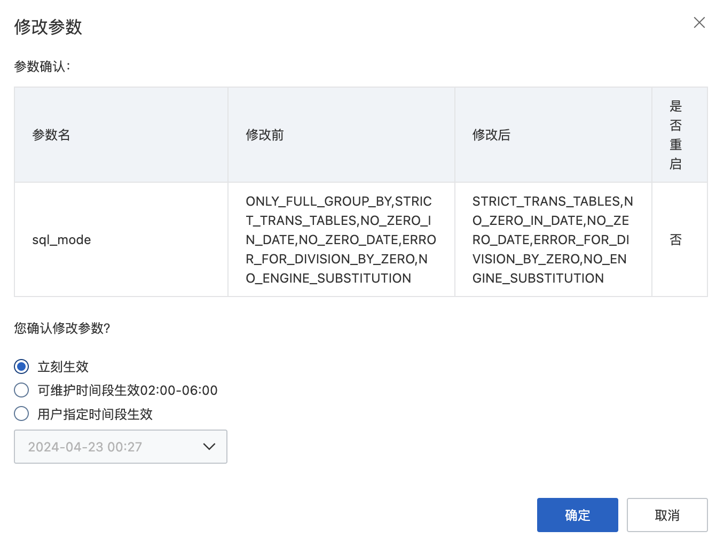The height and width of the screenshot is (546, 724).
Task: Click the 您确认修改参数? prompt text
Action: tap(62, 328)
